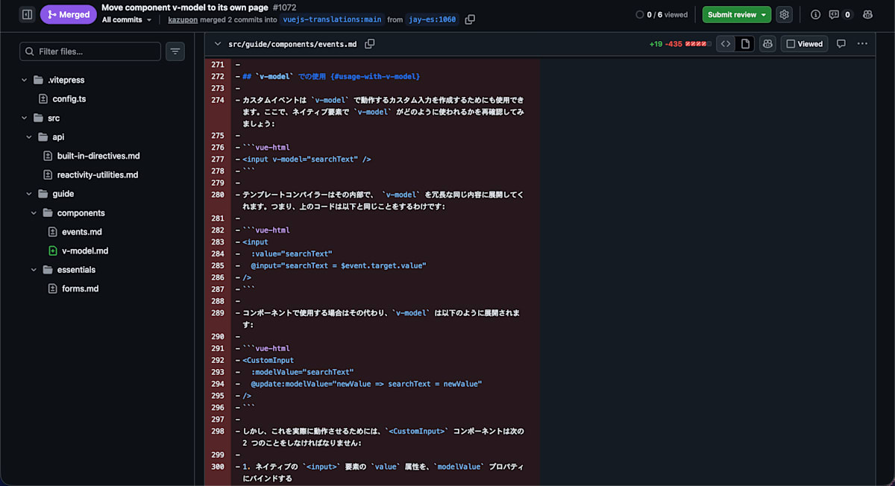Switch to rich diff view
The image size is (895, 486).
tap(744, 44)
